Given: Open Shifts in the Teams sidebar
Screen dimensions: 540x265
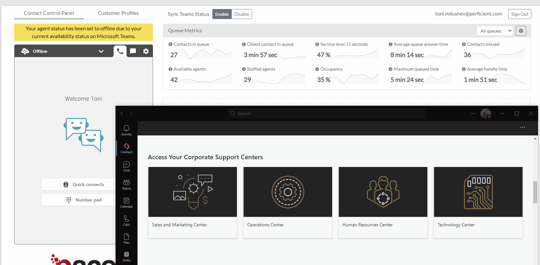Looking at the screenshot, I should (127, 257).
